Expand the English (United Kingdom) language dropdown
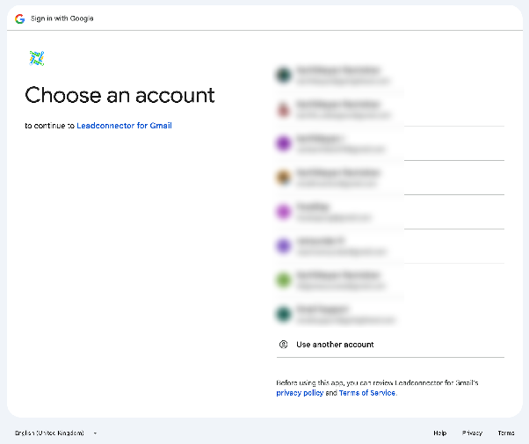The height and width of the screenshot is (444, 529). (x=56, y=433)
